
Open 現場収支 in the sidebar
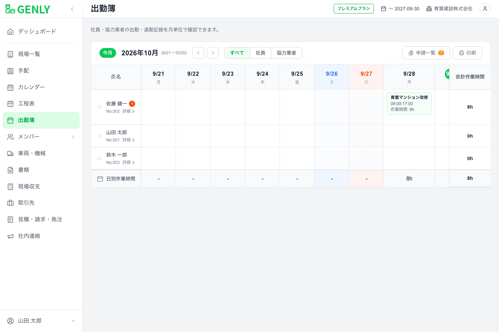pyautogui.click(x=41, y=186)
